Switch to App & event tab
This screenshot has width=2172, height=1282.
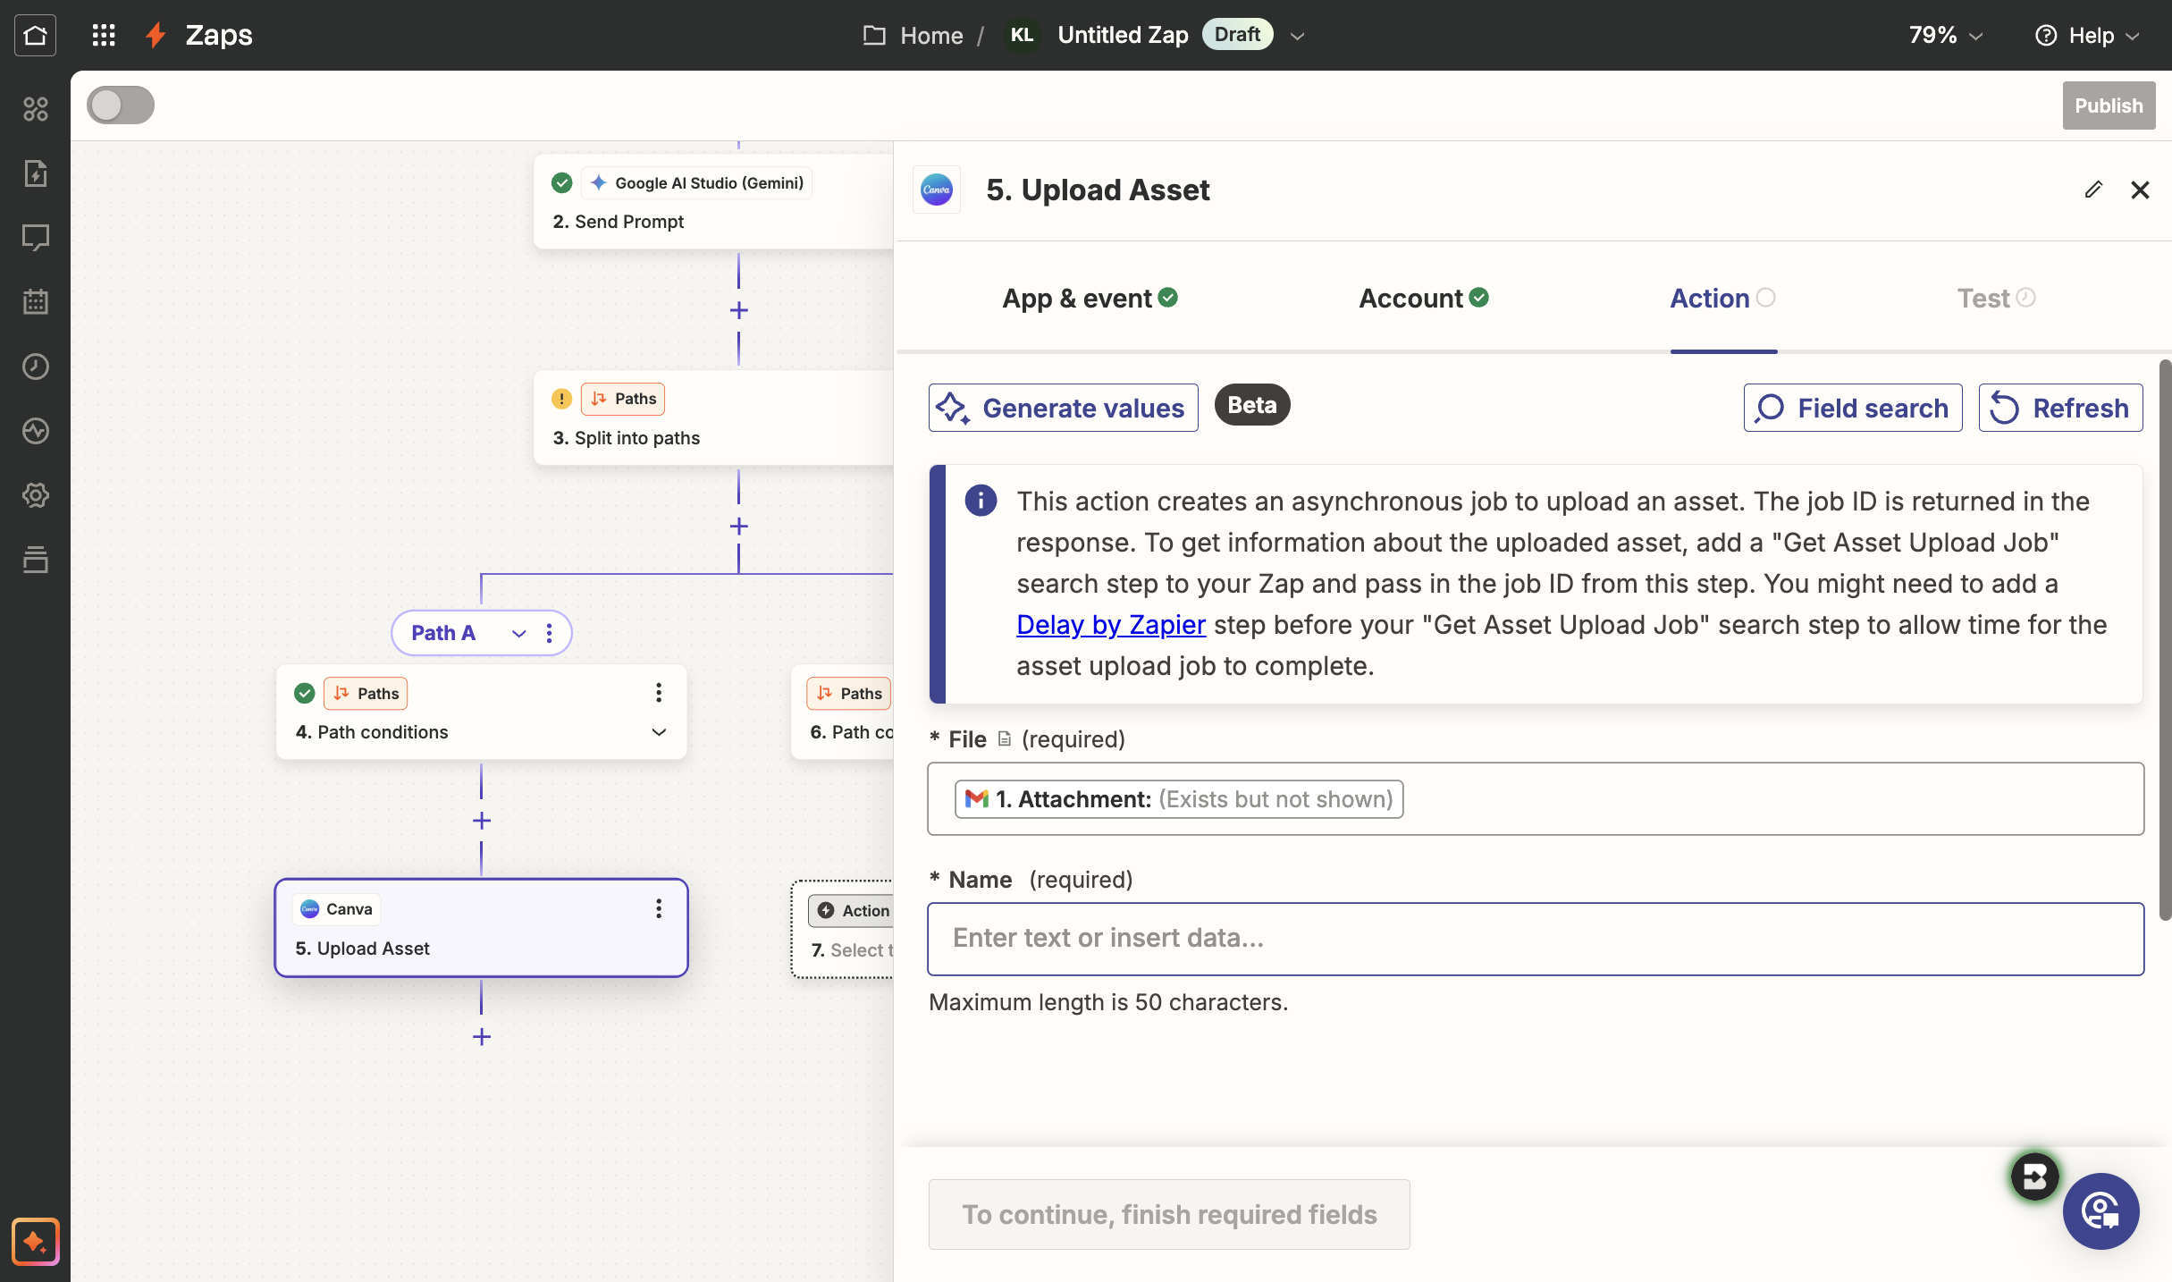pyautogui.click(x=1090, y=298)
